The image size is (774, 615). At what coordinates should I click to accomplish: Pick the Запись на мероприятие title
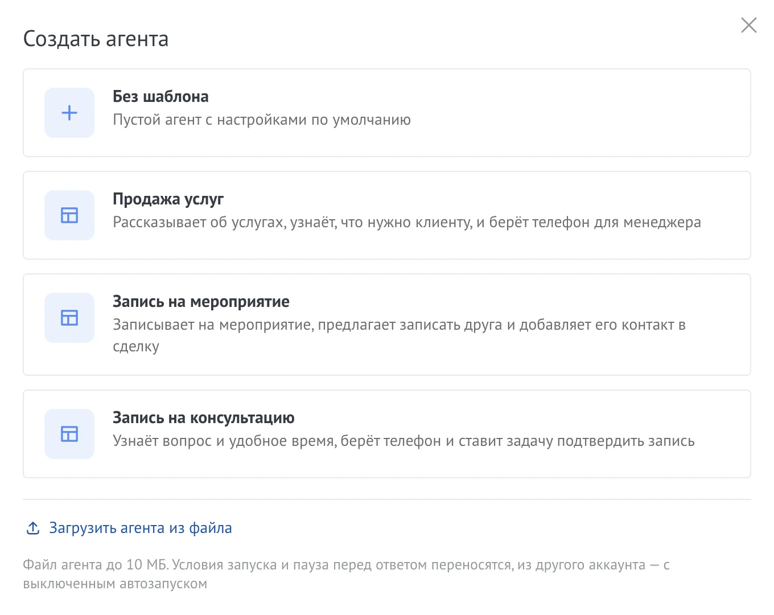click(x=201, y=302)
